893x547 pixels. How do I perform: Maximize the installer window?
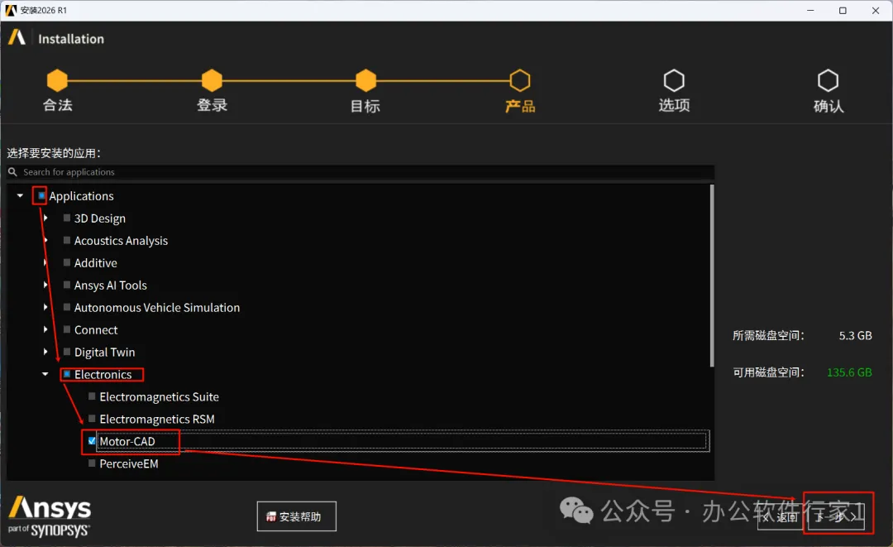tap(843, 10)
